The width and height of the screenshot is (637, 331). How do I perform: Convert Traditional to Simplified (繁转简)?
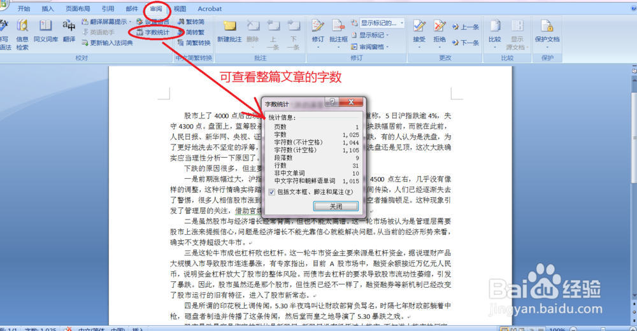191,22
